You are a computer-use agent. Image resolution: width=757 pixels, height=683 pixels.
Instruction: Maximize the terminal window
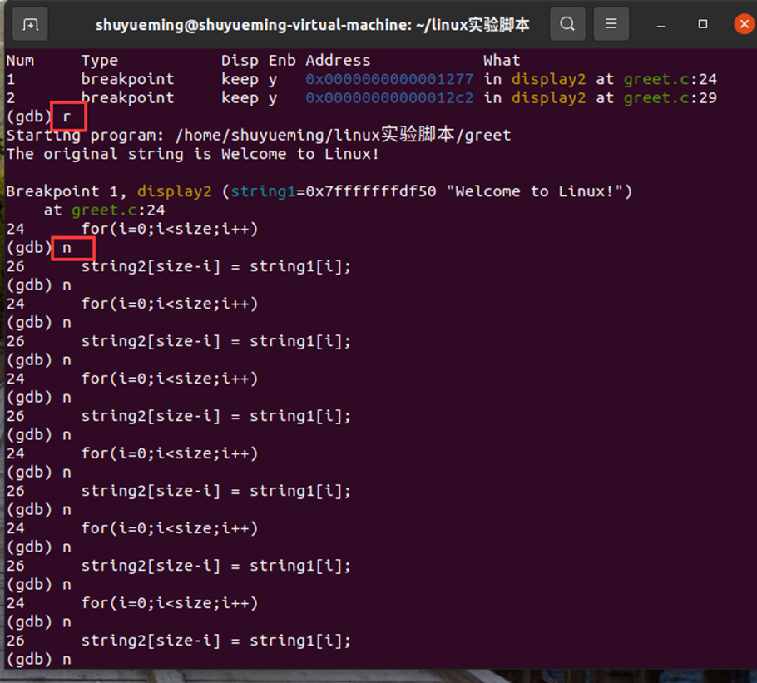coord(702,24)
